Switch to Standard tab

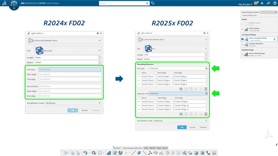117,148
